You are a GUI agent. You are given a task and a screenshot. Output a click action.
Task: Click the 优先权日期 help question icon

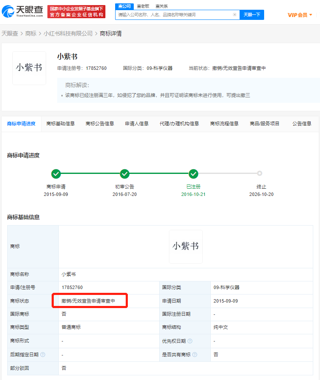[190, 341]
